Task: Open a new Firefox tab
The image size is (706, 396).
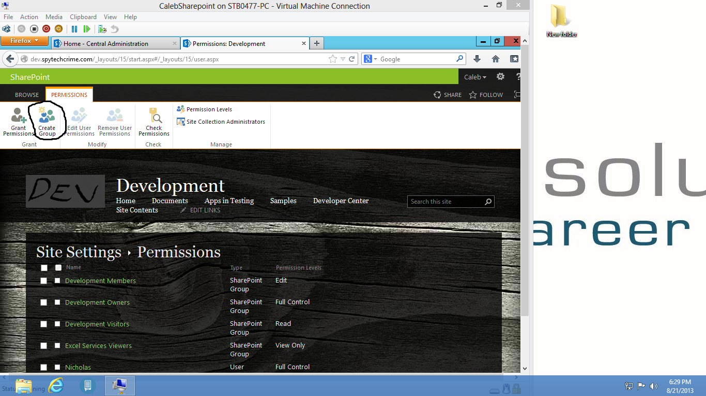Action: 317,44
